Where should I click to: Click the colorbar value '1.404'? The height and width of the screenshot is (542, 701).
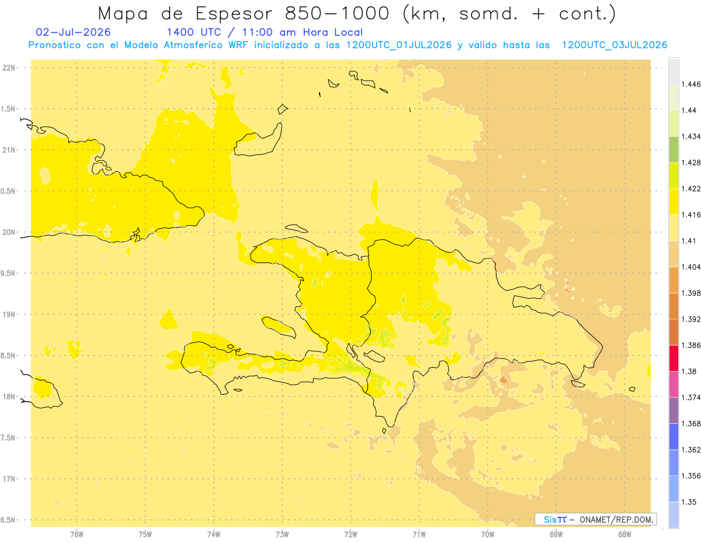(x=690, y=267)
